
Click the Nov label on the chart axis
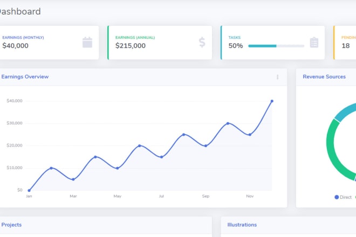pos(250,196)
